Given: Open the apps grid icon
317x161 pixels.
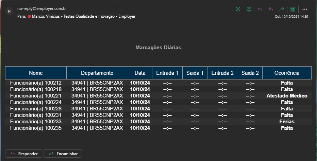Looking at the screenshot, I should point(293,9).
